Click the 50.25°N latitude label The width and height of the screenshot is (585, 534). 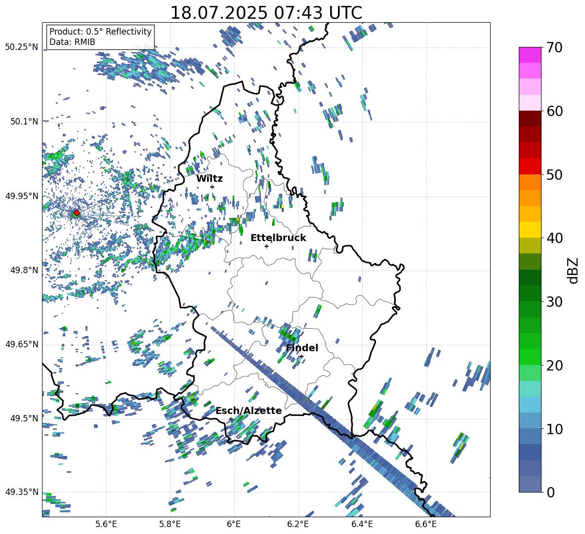coord(22,47)
